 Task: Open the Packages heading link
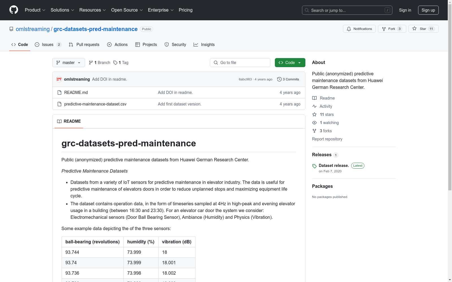coord(322,186)
